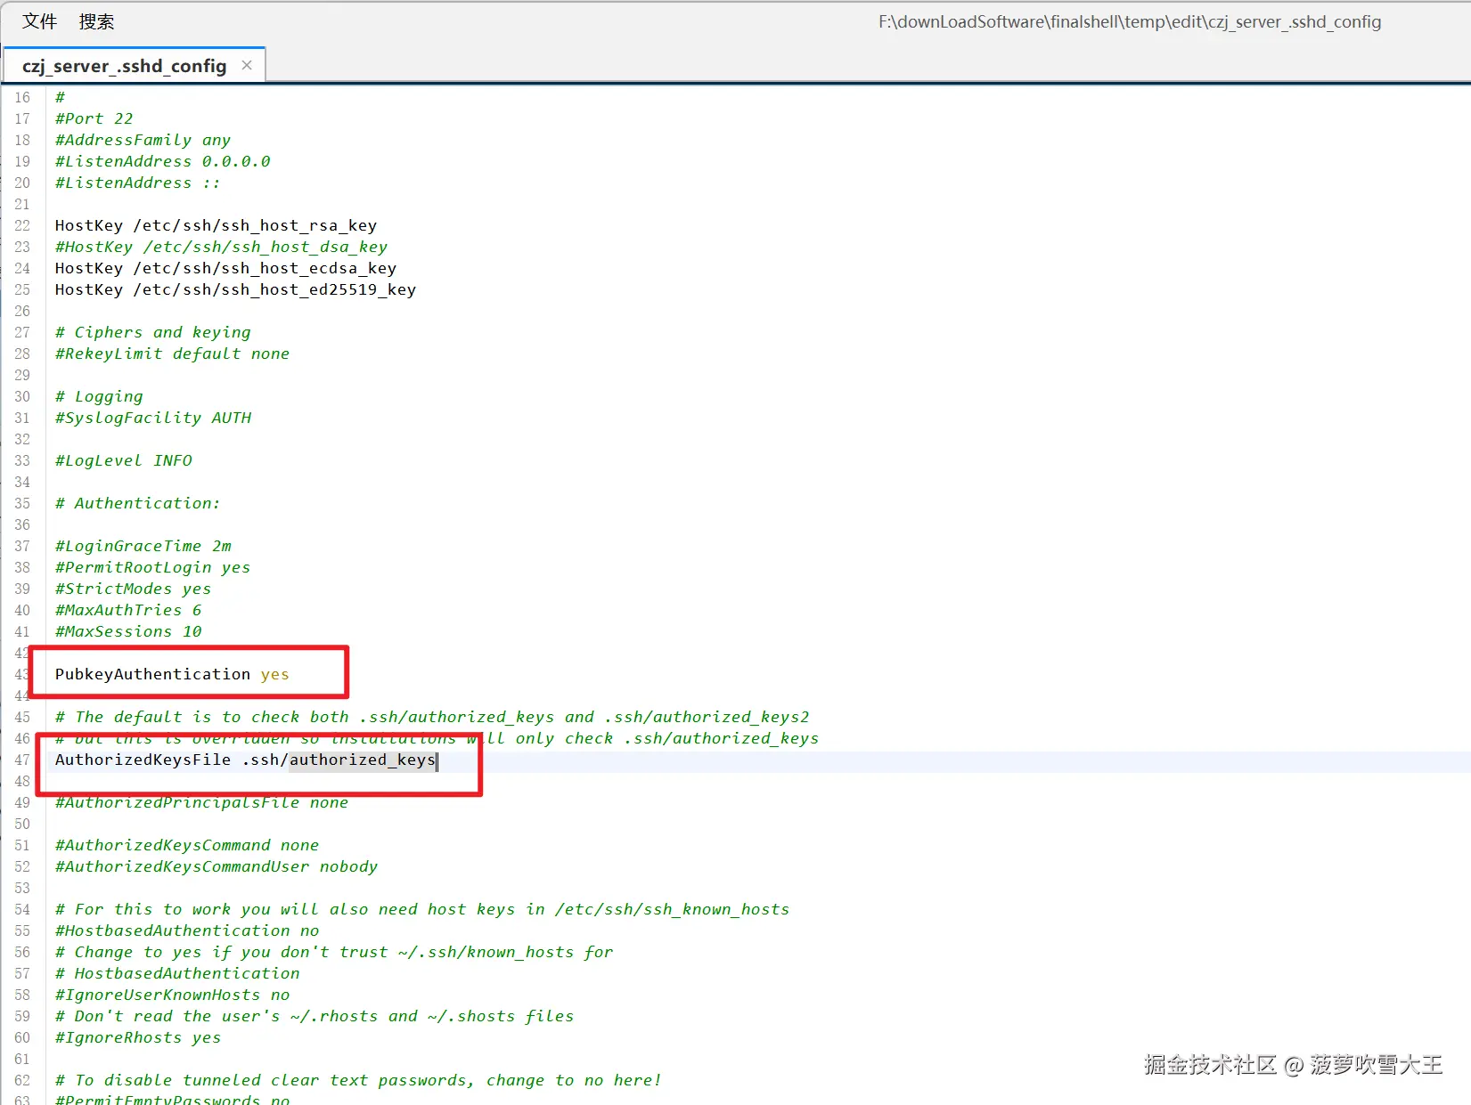Image resolution: width=1471 pixels, height=1105 pixels.
Task: Click the '#PermitRootLogin yes' line
Action: pos(152,567)
